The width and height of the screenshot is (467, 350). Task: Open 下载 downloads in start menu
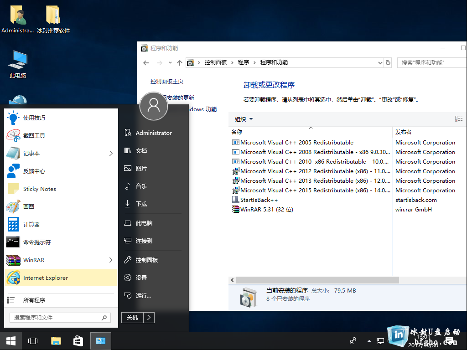153,204
